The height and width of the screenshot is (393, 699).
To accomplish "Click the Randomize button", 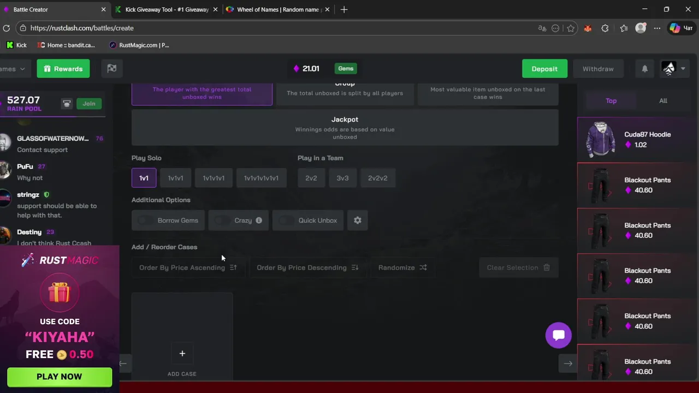I will 402,267.
